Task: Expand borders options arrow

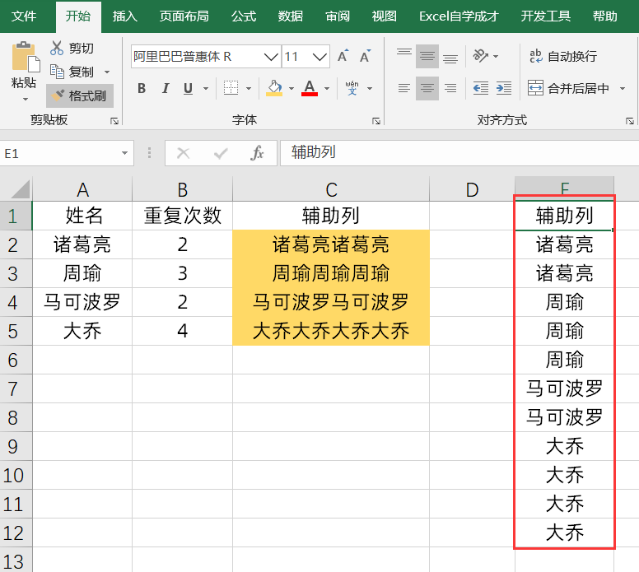Action: [x=249, y=88]
